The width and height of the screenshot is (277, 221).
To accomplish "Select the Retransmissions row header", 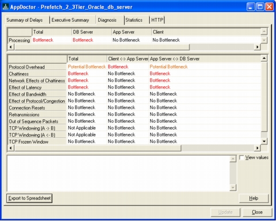I will click(37, 115).
